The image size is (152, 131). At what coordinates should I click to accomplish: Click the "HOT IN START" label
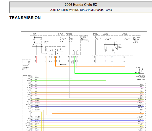pyautogui.click(x=34, y=34)
